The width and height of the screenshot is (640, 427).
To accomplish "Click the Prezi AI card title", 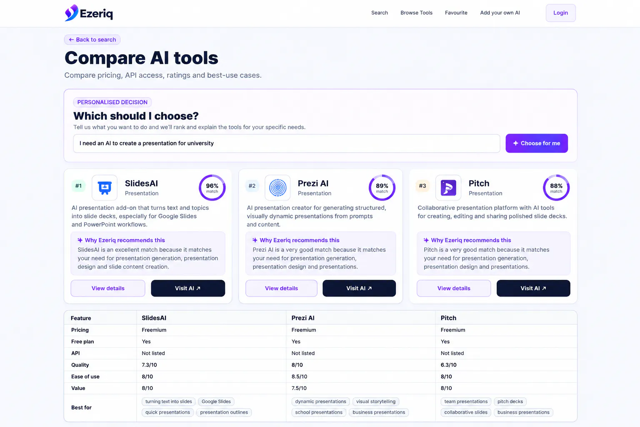I will coord(313,183).
